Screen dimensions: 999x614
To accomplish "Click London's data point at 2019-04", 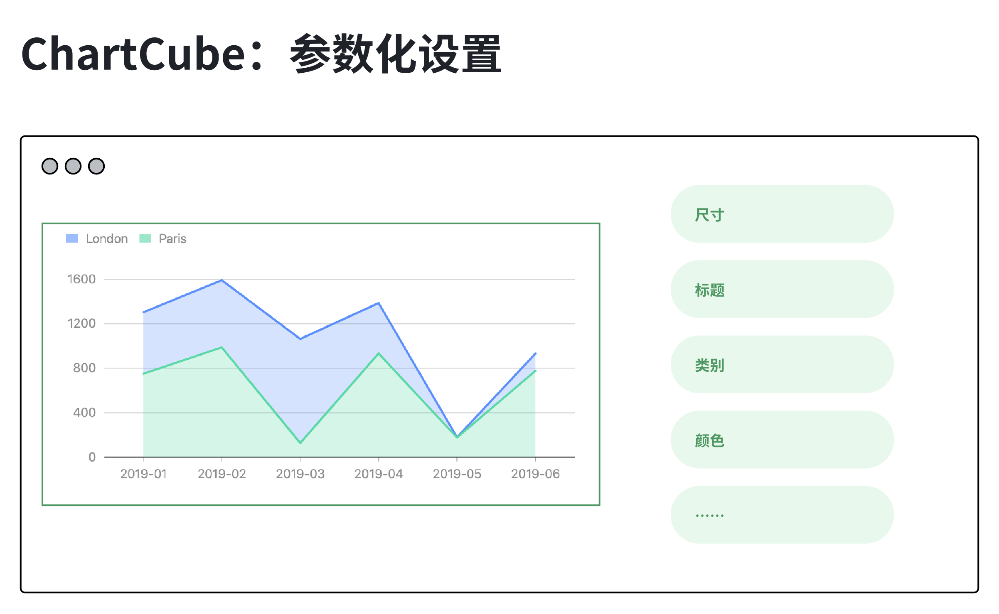I will [379, 303].
